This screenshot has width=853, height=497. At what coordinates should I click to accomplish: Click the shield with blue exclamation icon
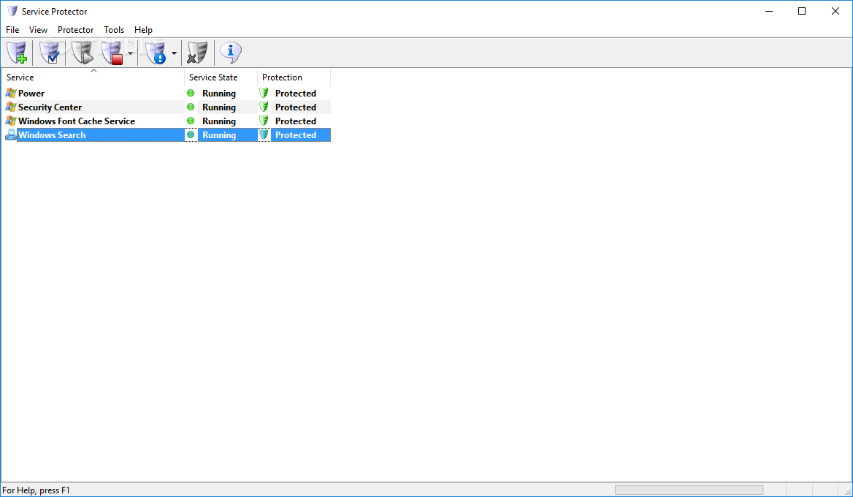[156, 53]
